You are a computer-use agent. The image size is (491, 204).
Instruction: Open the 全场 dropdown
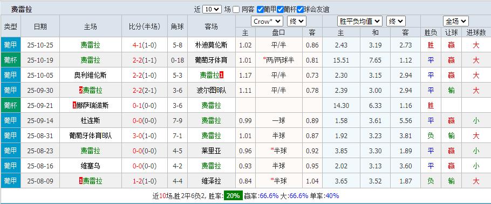tap(456, 21)
